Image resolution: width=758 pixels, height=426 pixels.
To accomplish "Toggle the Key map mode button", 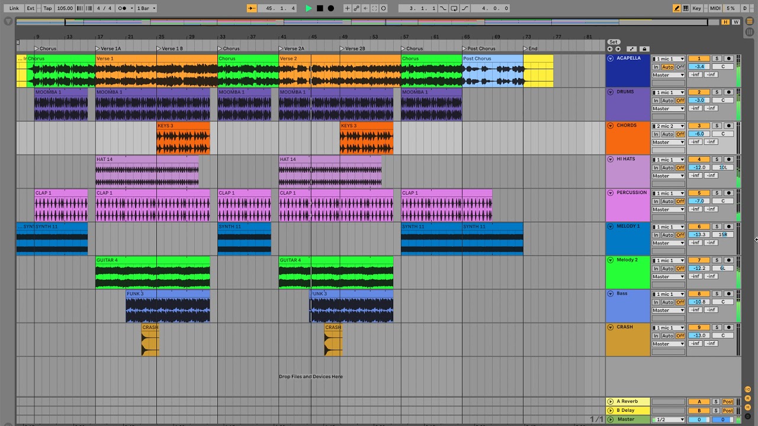I will [x=696, y=8].
